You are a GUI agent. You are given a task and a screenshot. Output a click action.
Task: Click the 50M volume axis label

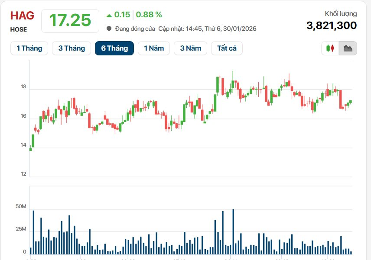click(21, 207)
